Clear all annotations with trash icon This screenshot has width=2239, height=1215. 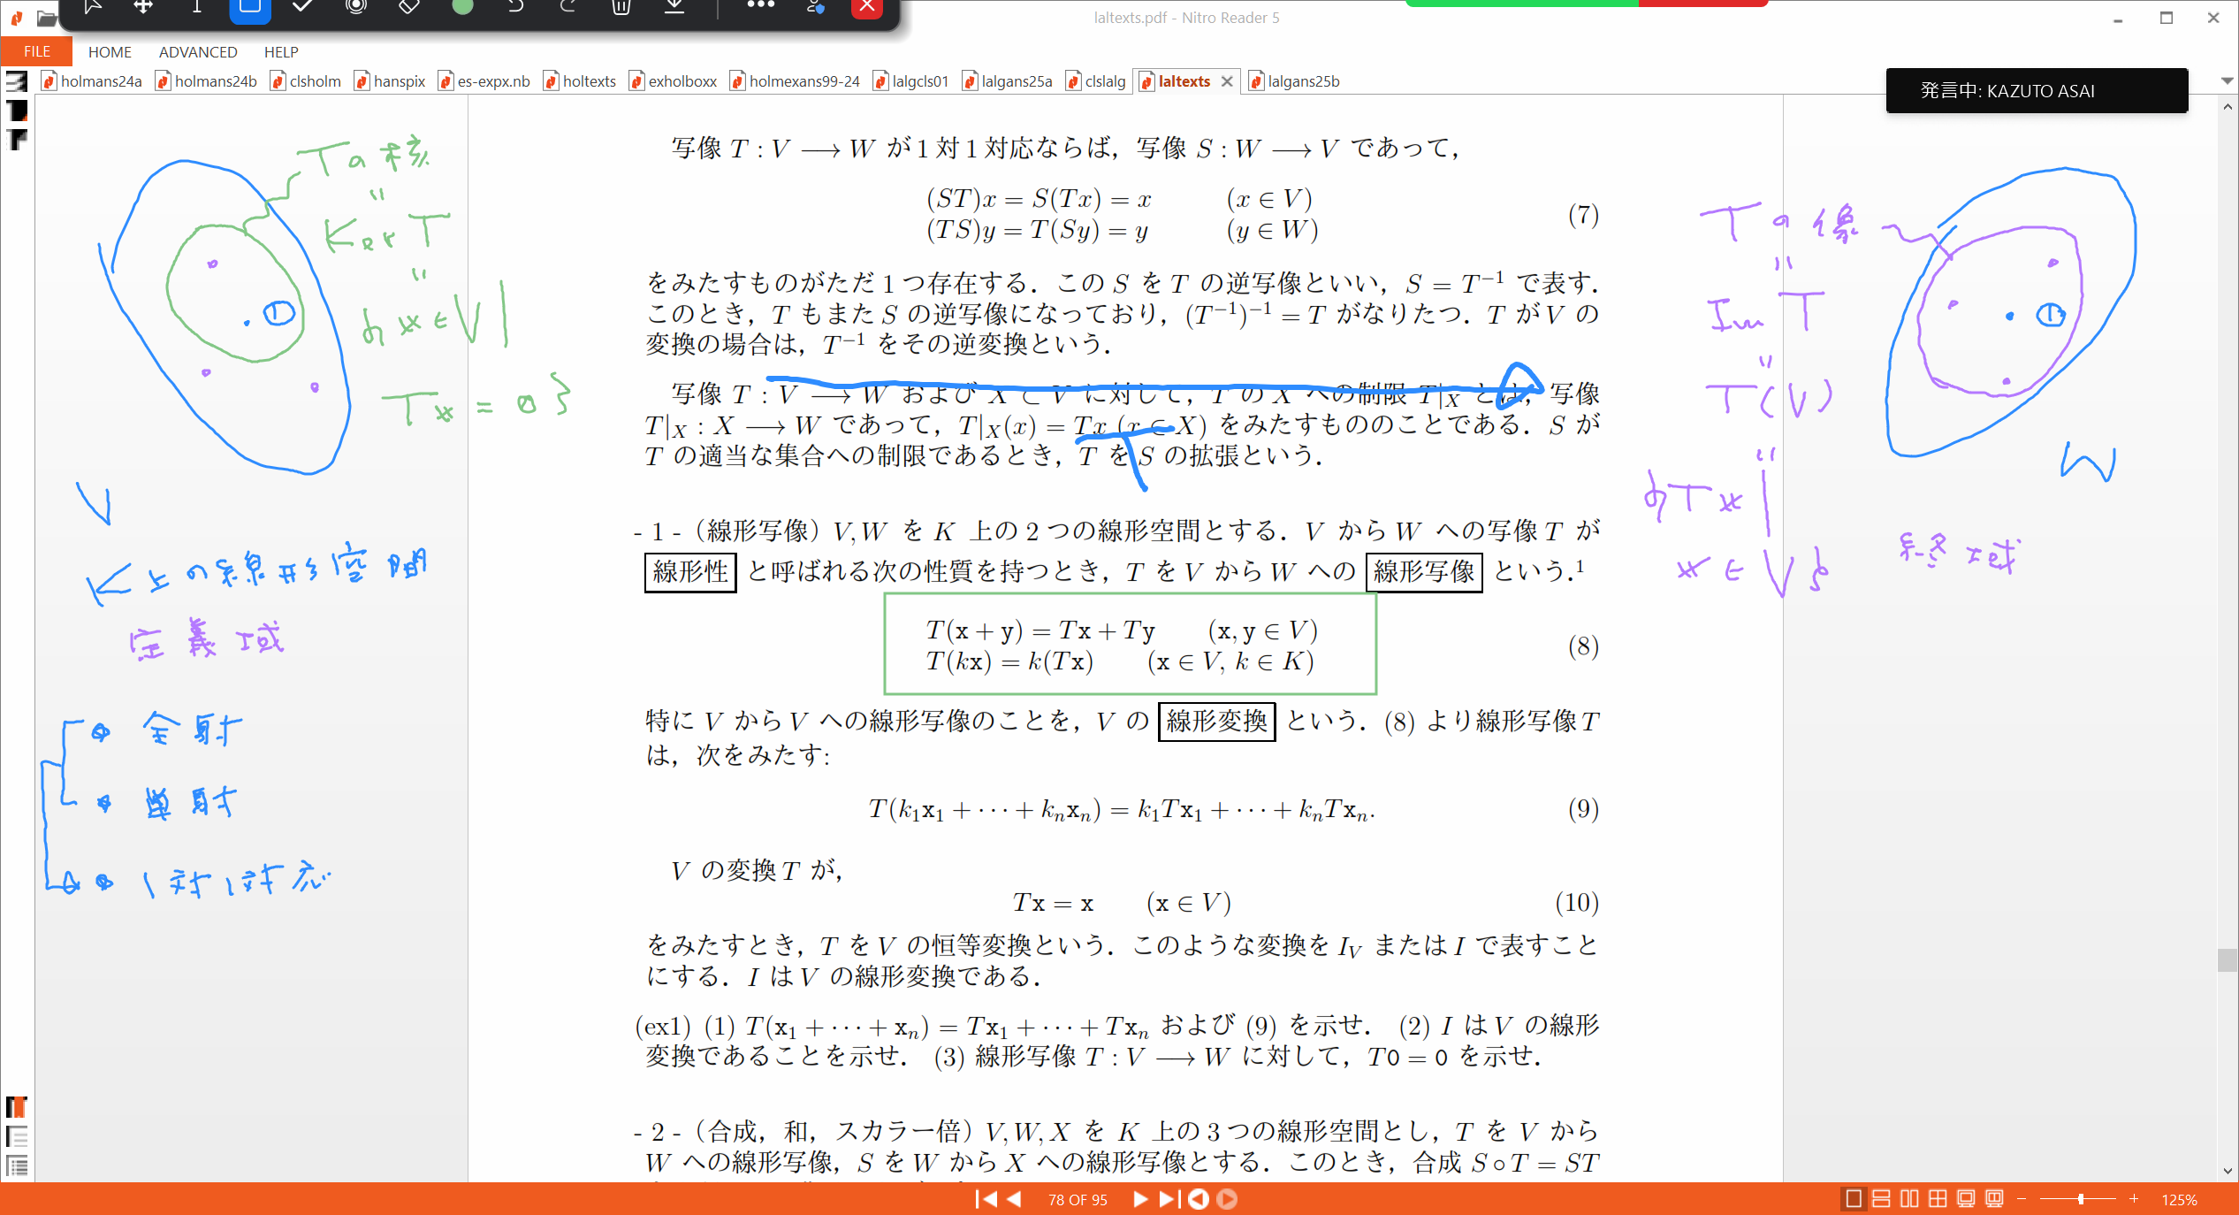click(621, 7)
